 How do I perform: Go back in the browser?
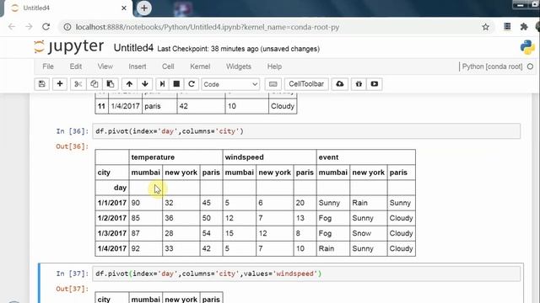click(12, 27)
